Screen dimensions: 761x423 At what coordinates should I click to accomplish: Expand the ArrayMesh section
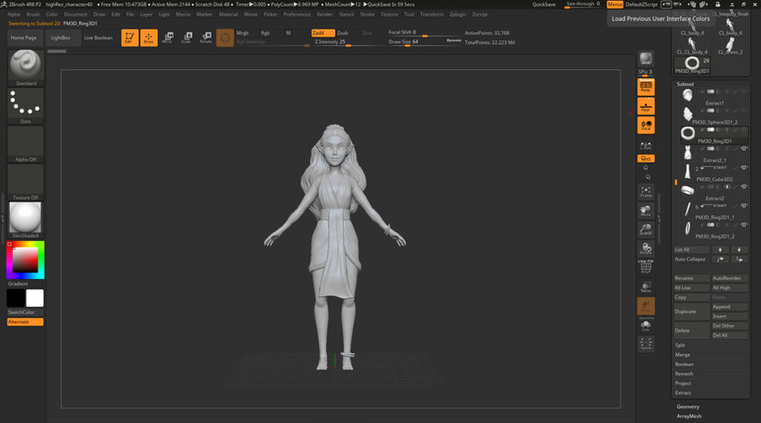click(x=690, y=416)
